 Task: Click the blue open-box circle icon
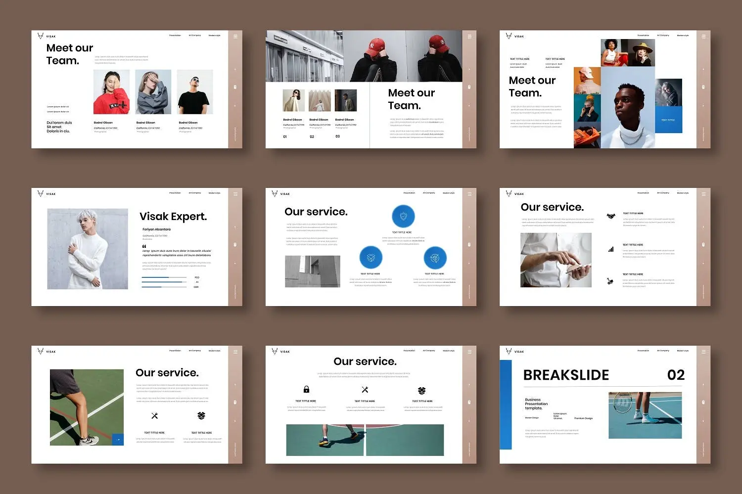click(371, 258)
